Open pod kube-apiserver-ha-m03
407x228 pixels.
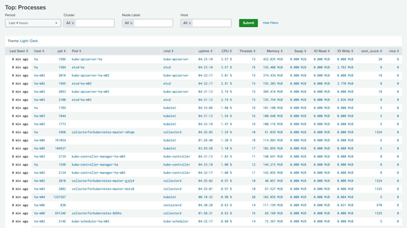click(91, 92)
